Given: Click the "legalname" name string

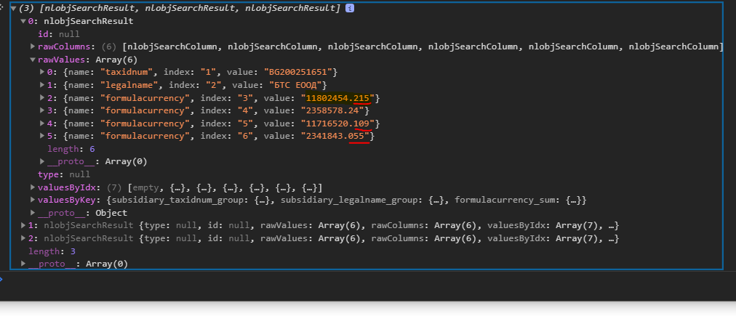Looking at the screenshot, I should coord(129,85).
